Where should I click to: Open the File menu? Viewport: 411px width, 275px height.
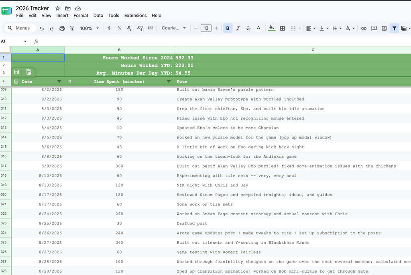(x=20, y=16)
